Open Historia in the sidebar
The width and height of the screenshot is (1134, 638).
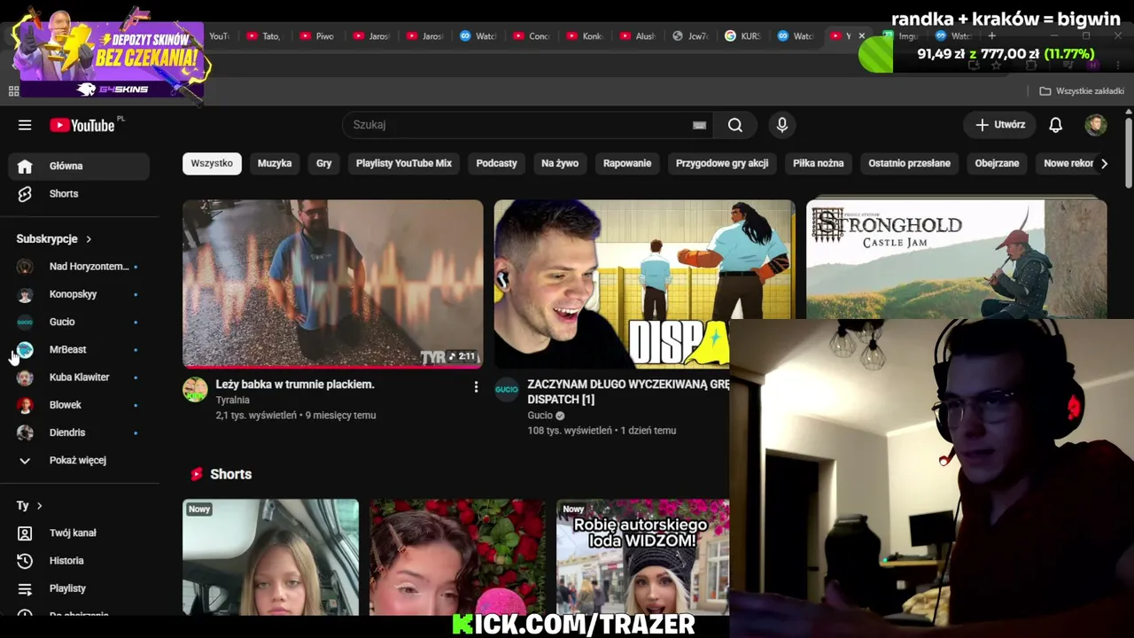(x=79, y=560)
